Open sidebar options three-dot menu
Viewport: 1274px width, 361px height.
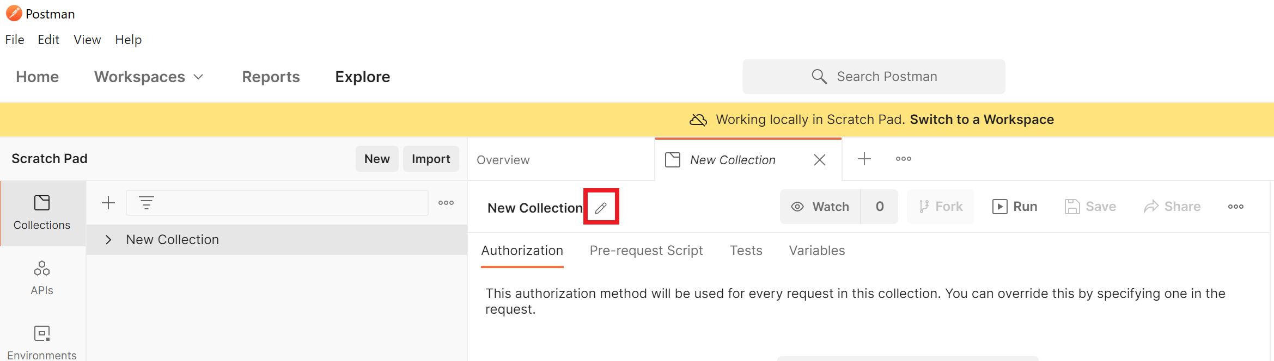[446, 203]
